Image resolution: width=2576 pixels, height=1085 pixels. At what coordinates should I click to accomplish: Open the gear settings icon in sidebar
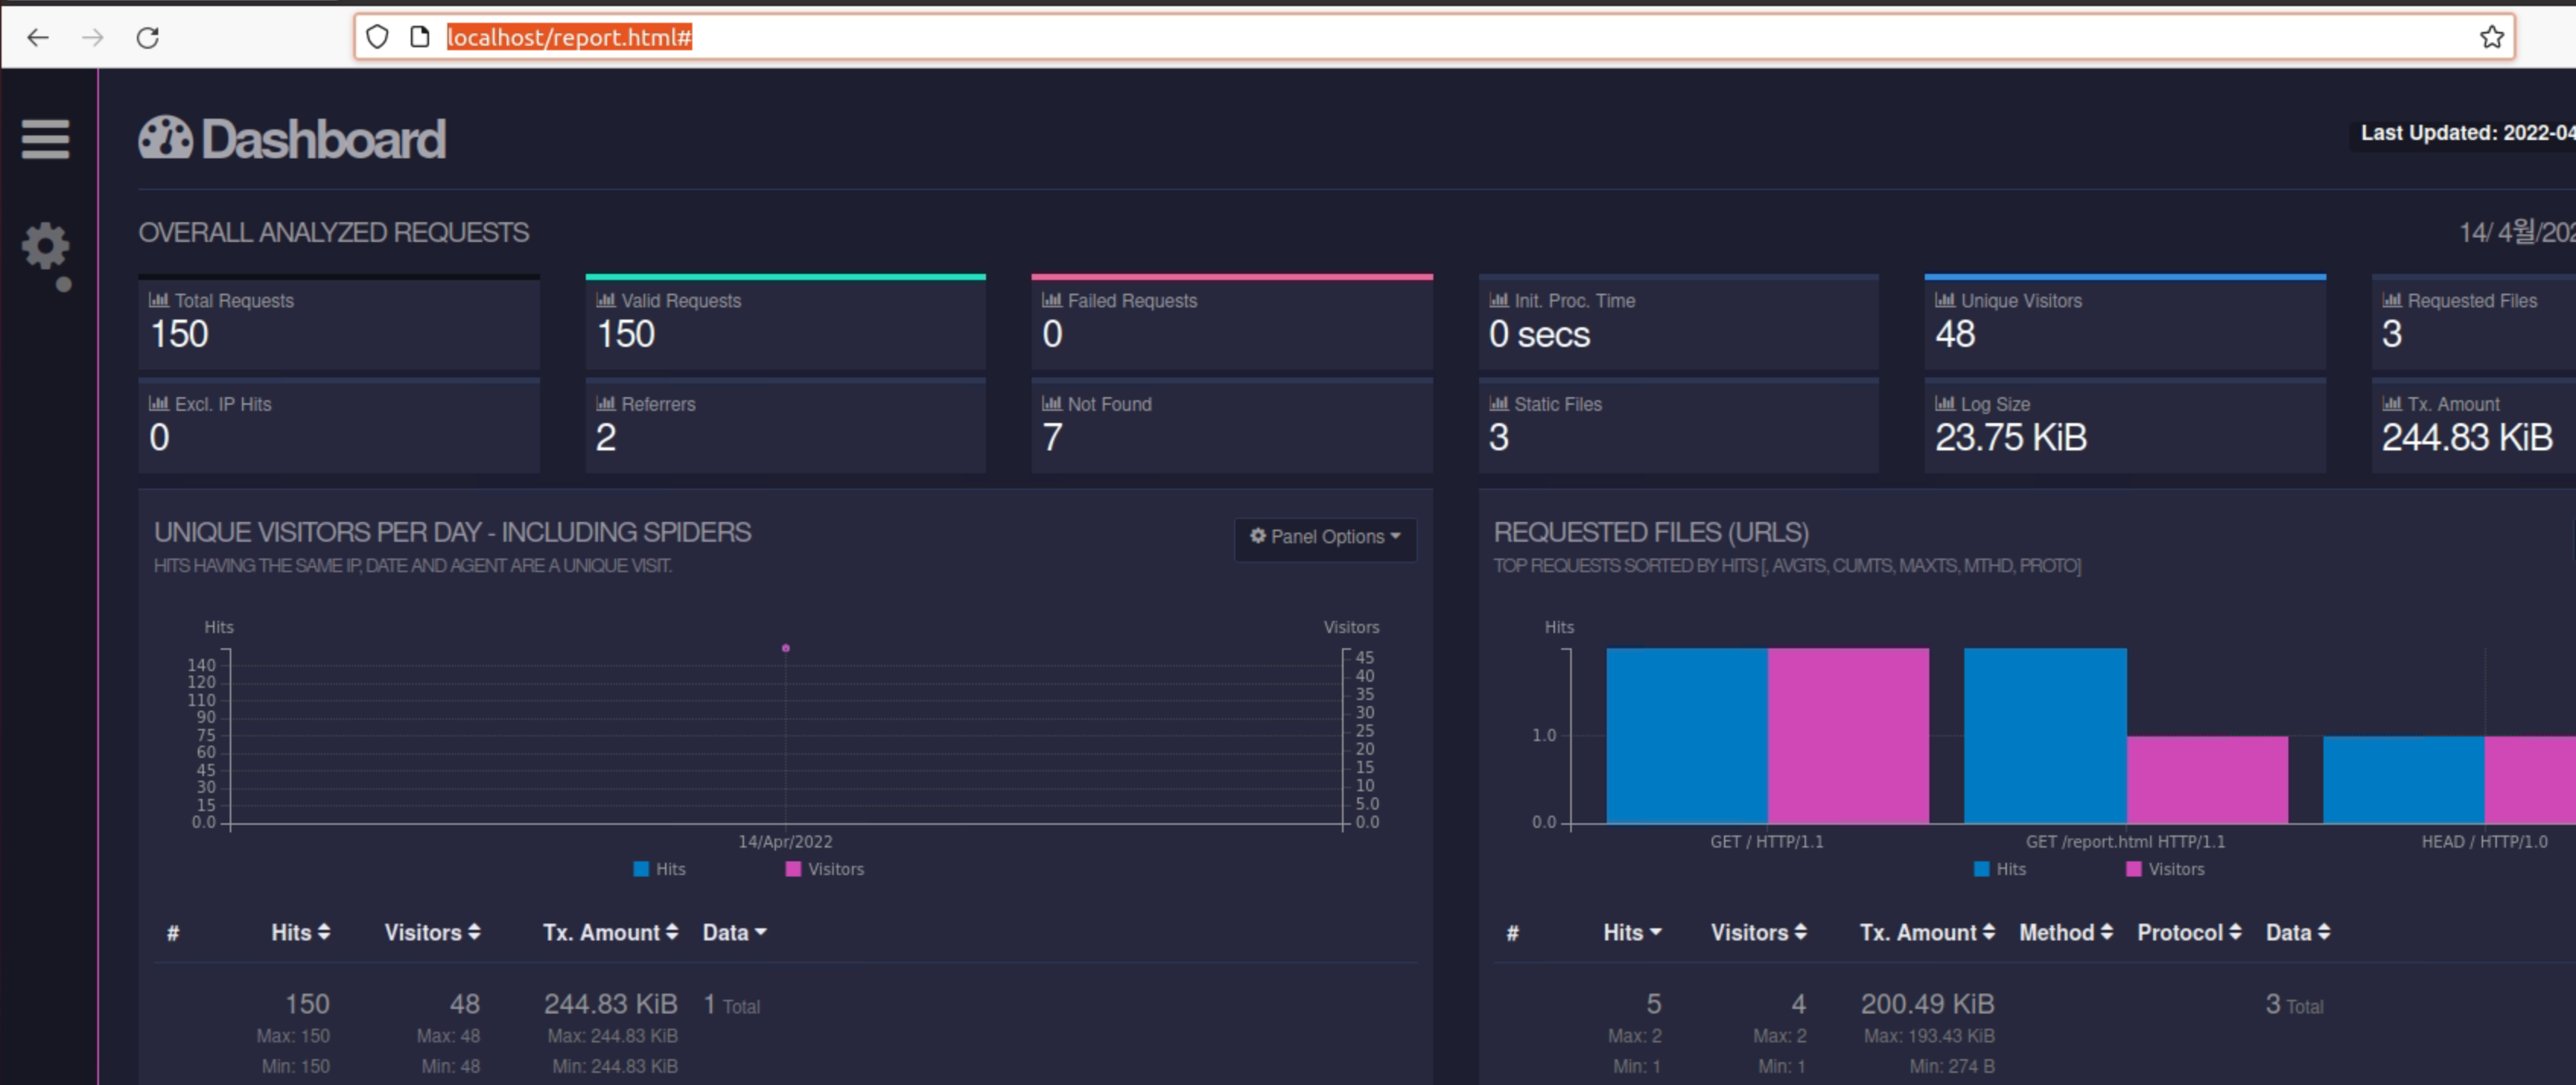(x=45, y=246)
